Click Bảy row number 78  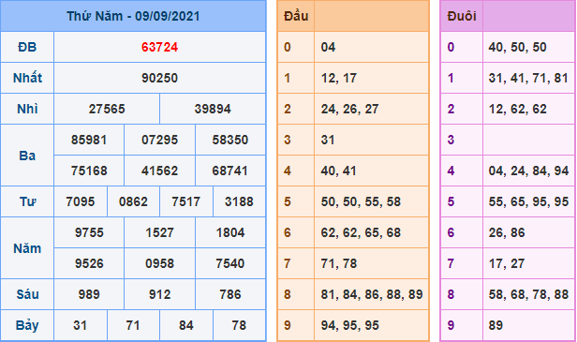[x=239, y=325]
